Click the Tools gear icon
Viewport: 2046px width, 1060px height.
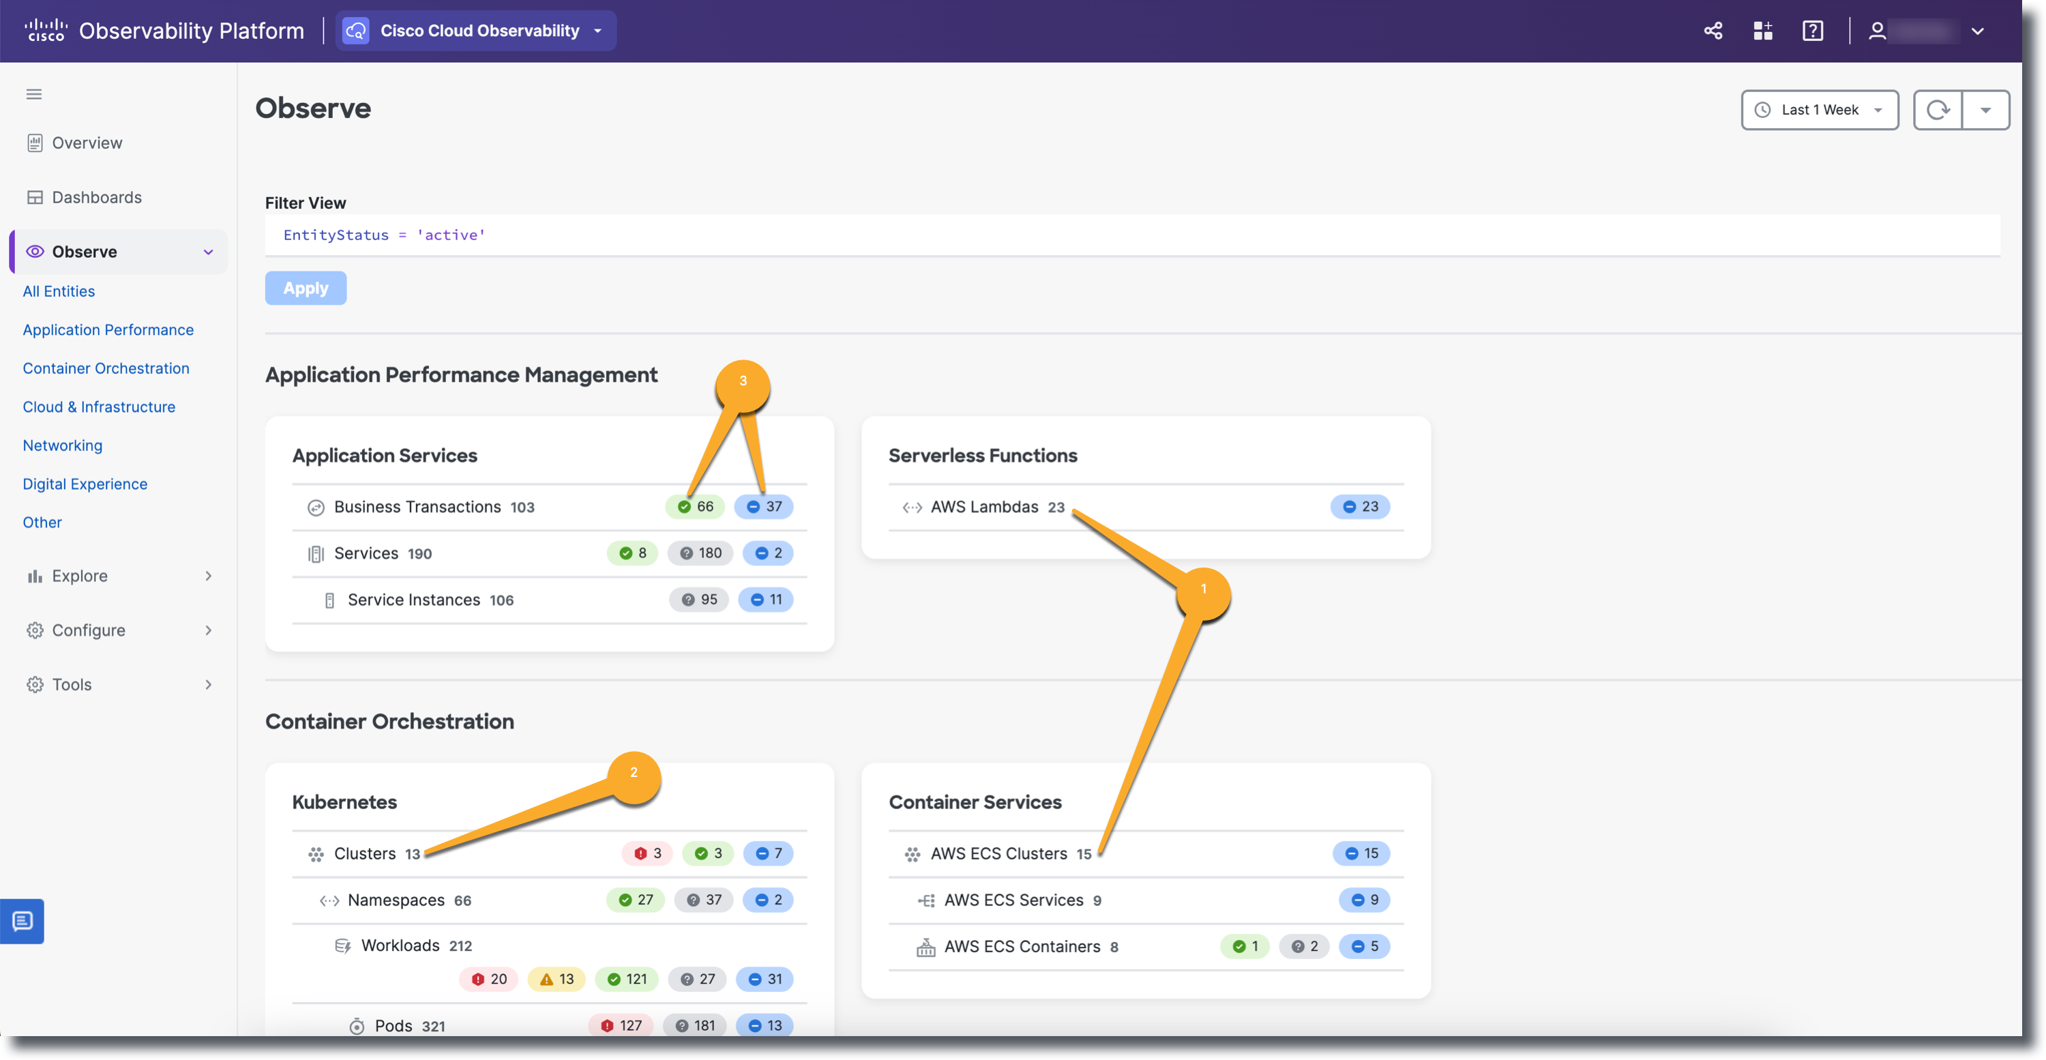click(35, 685)
